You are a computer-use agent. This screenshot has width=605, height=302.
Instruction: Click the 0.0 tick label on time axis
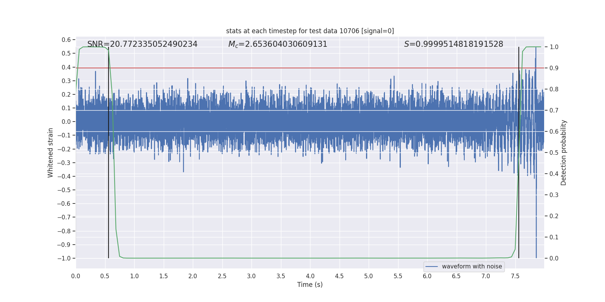tap(76, 276)
